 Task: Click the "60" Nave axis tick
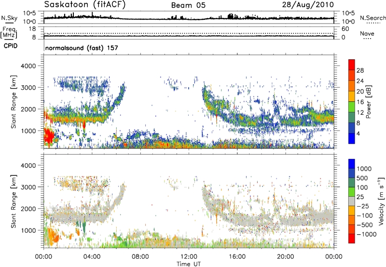(x=345, y=29)
